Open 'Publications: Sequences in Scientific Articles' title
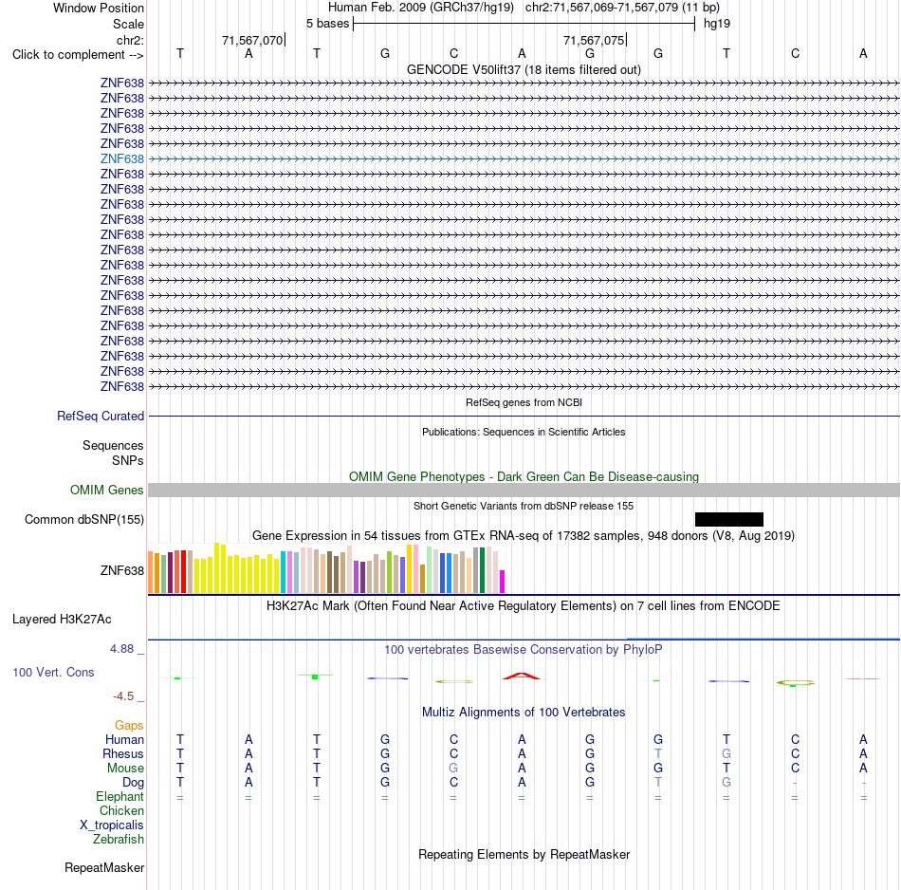 tap(524, 432)
